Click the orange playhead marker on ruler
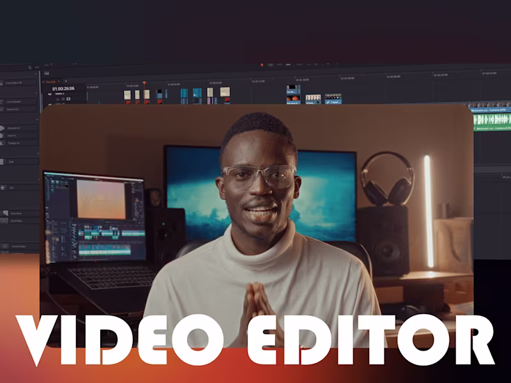Screen dimensions: 511x383 point(144,84)
